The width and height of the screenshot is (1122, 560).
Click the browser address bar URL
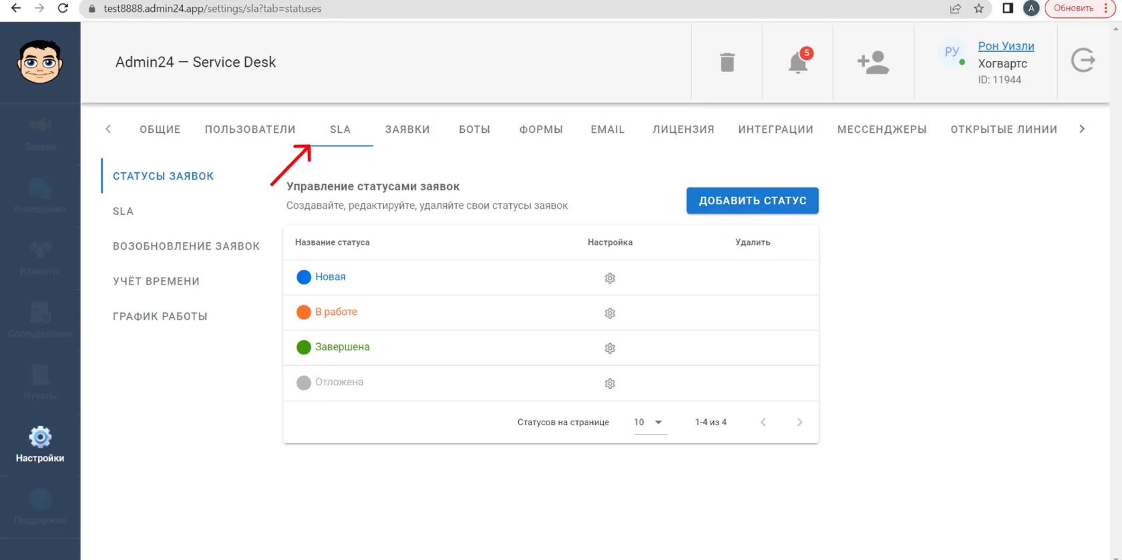pos(212,9)
